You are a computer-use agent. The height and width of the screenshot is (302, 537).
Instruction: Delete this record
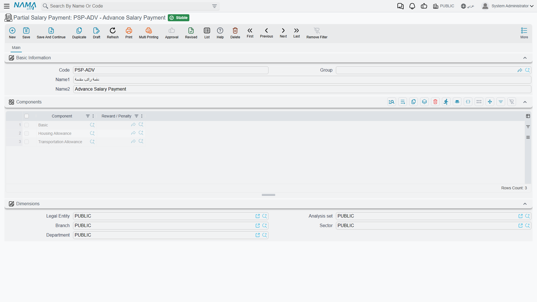[235, 33]
